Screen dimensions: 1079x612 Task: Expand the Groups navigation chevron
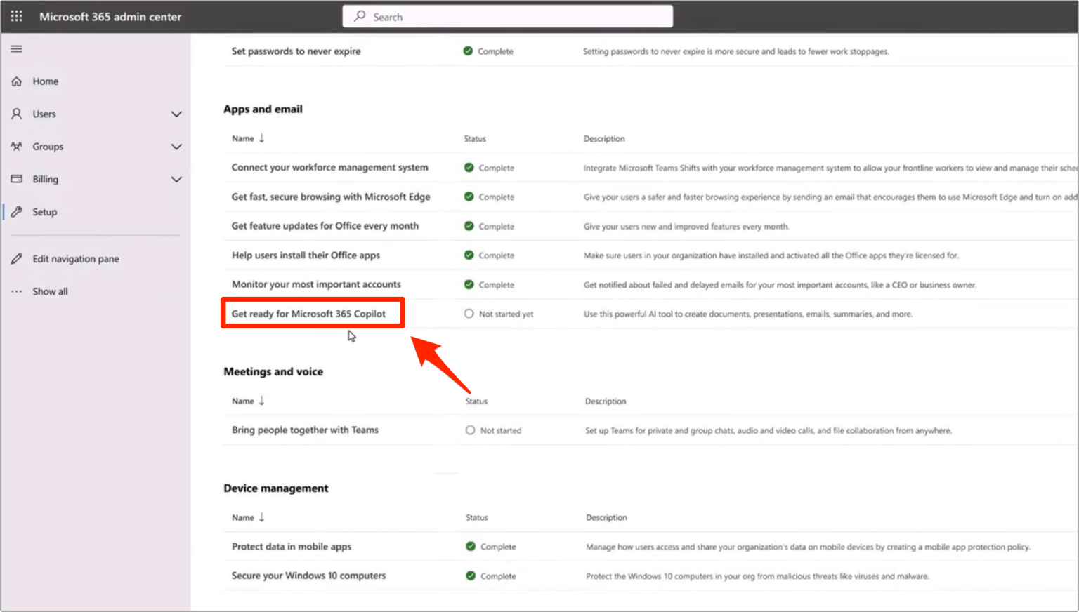coord(177,146)
